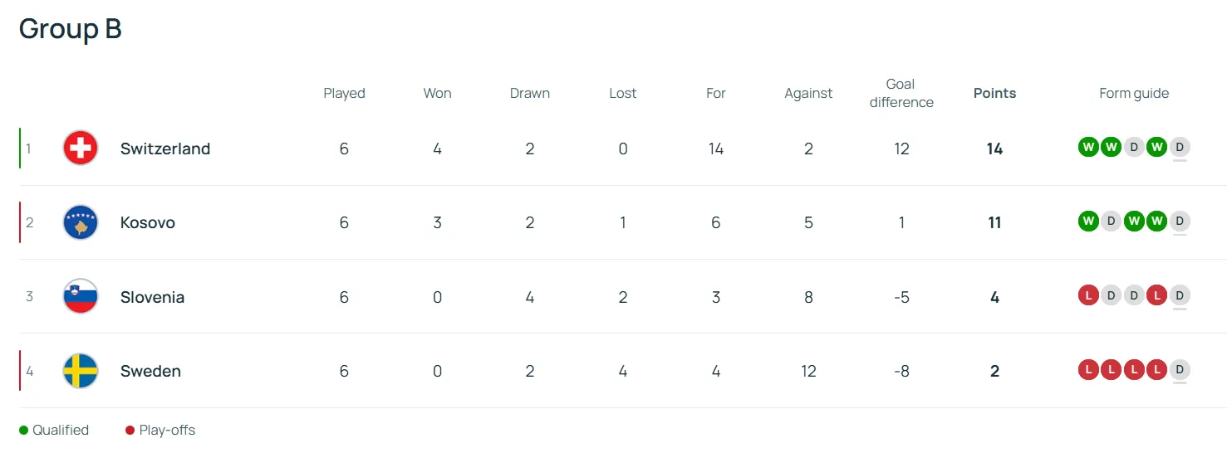Click Switzerland's first green W form badge

point(1088,148)
